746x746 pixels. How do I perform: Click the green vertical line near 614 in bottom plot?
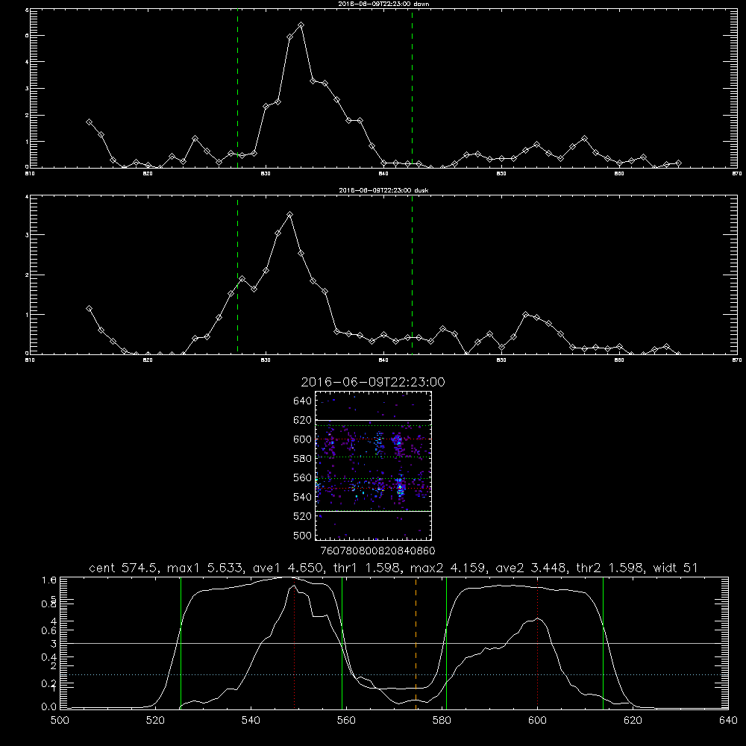click(x=603, y=643)
